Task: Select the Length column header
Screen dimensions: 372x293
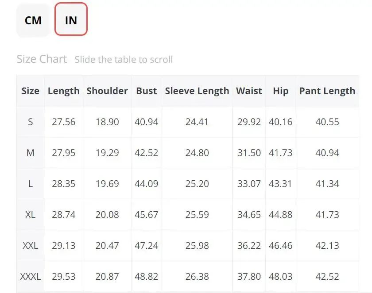Action: pyautogui.click(x=64, y=91)
